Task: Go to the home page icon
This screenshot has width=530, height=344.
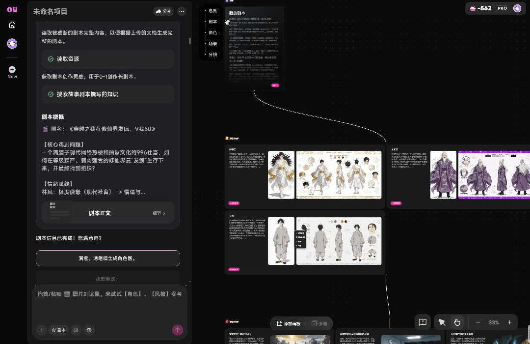Action: pos(12,25)
